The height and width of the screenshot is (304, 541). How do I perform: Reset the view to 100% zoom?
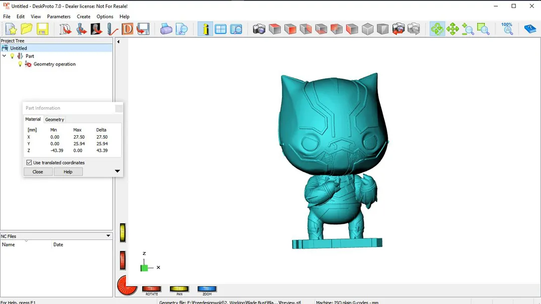[x=507, y=29]
